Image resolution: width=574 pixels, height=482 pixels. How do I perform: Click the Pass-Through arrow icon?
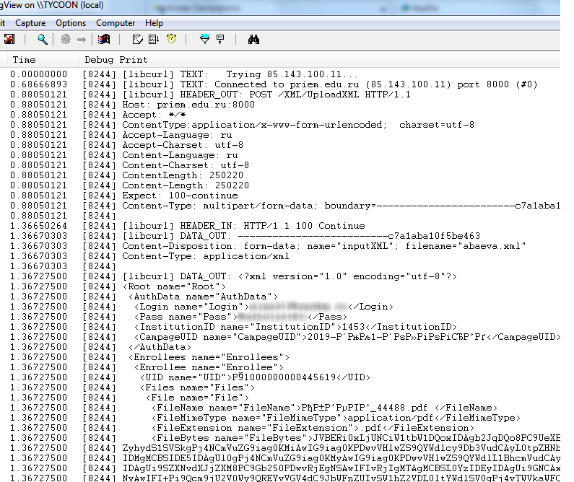tap(82, 40)
